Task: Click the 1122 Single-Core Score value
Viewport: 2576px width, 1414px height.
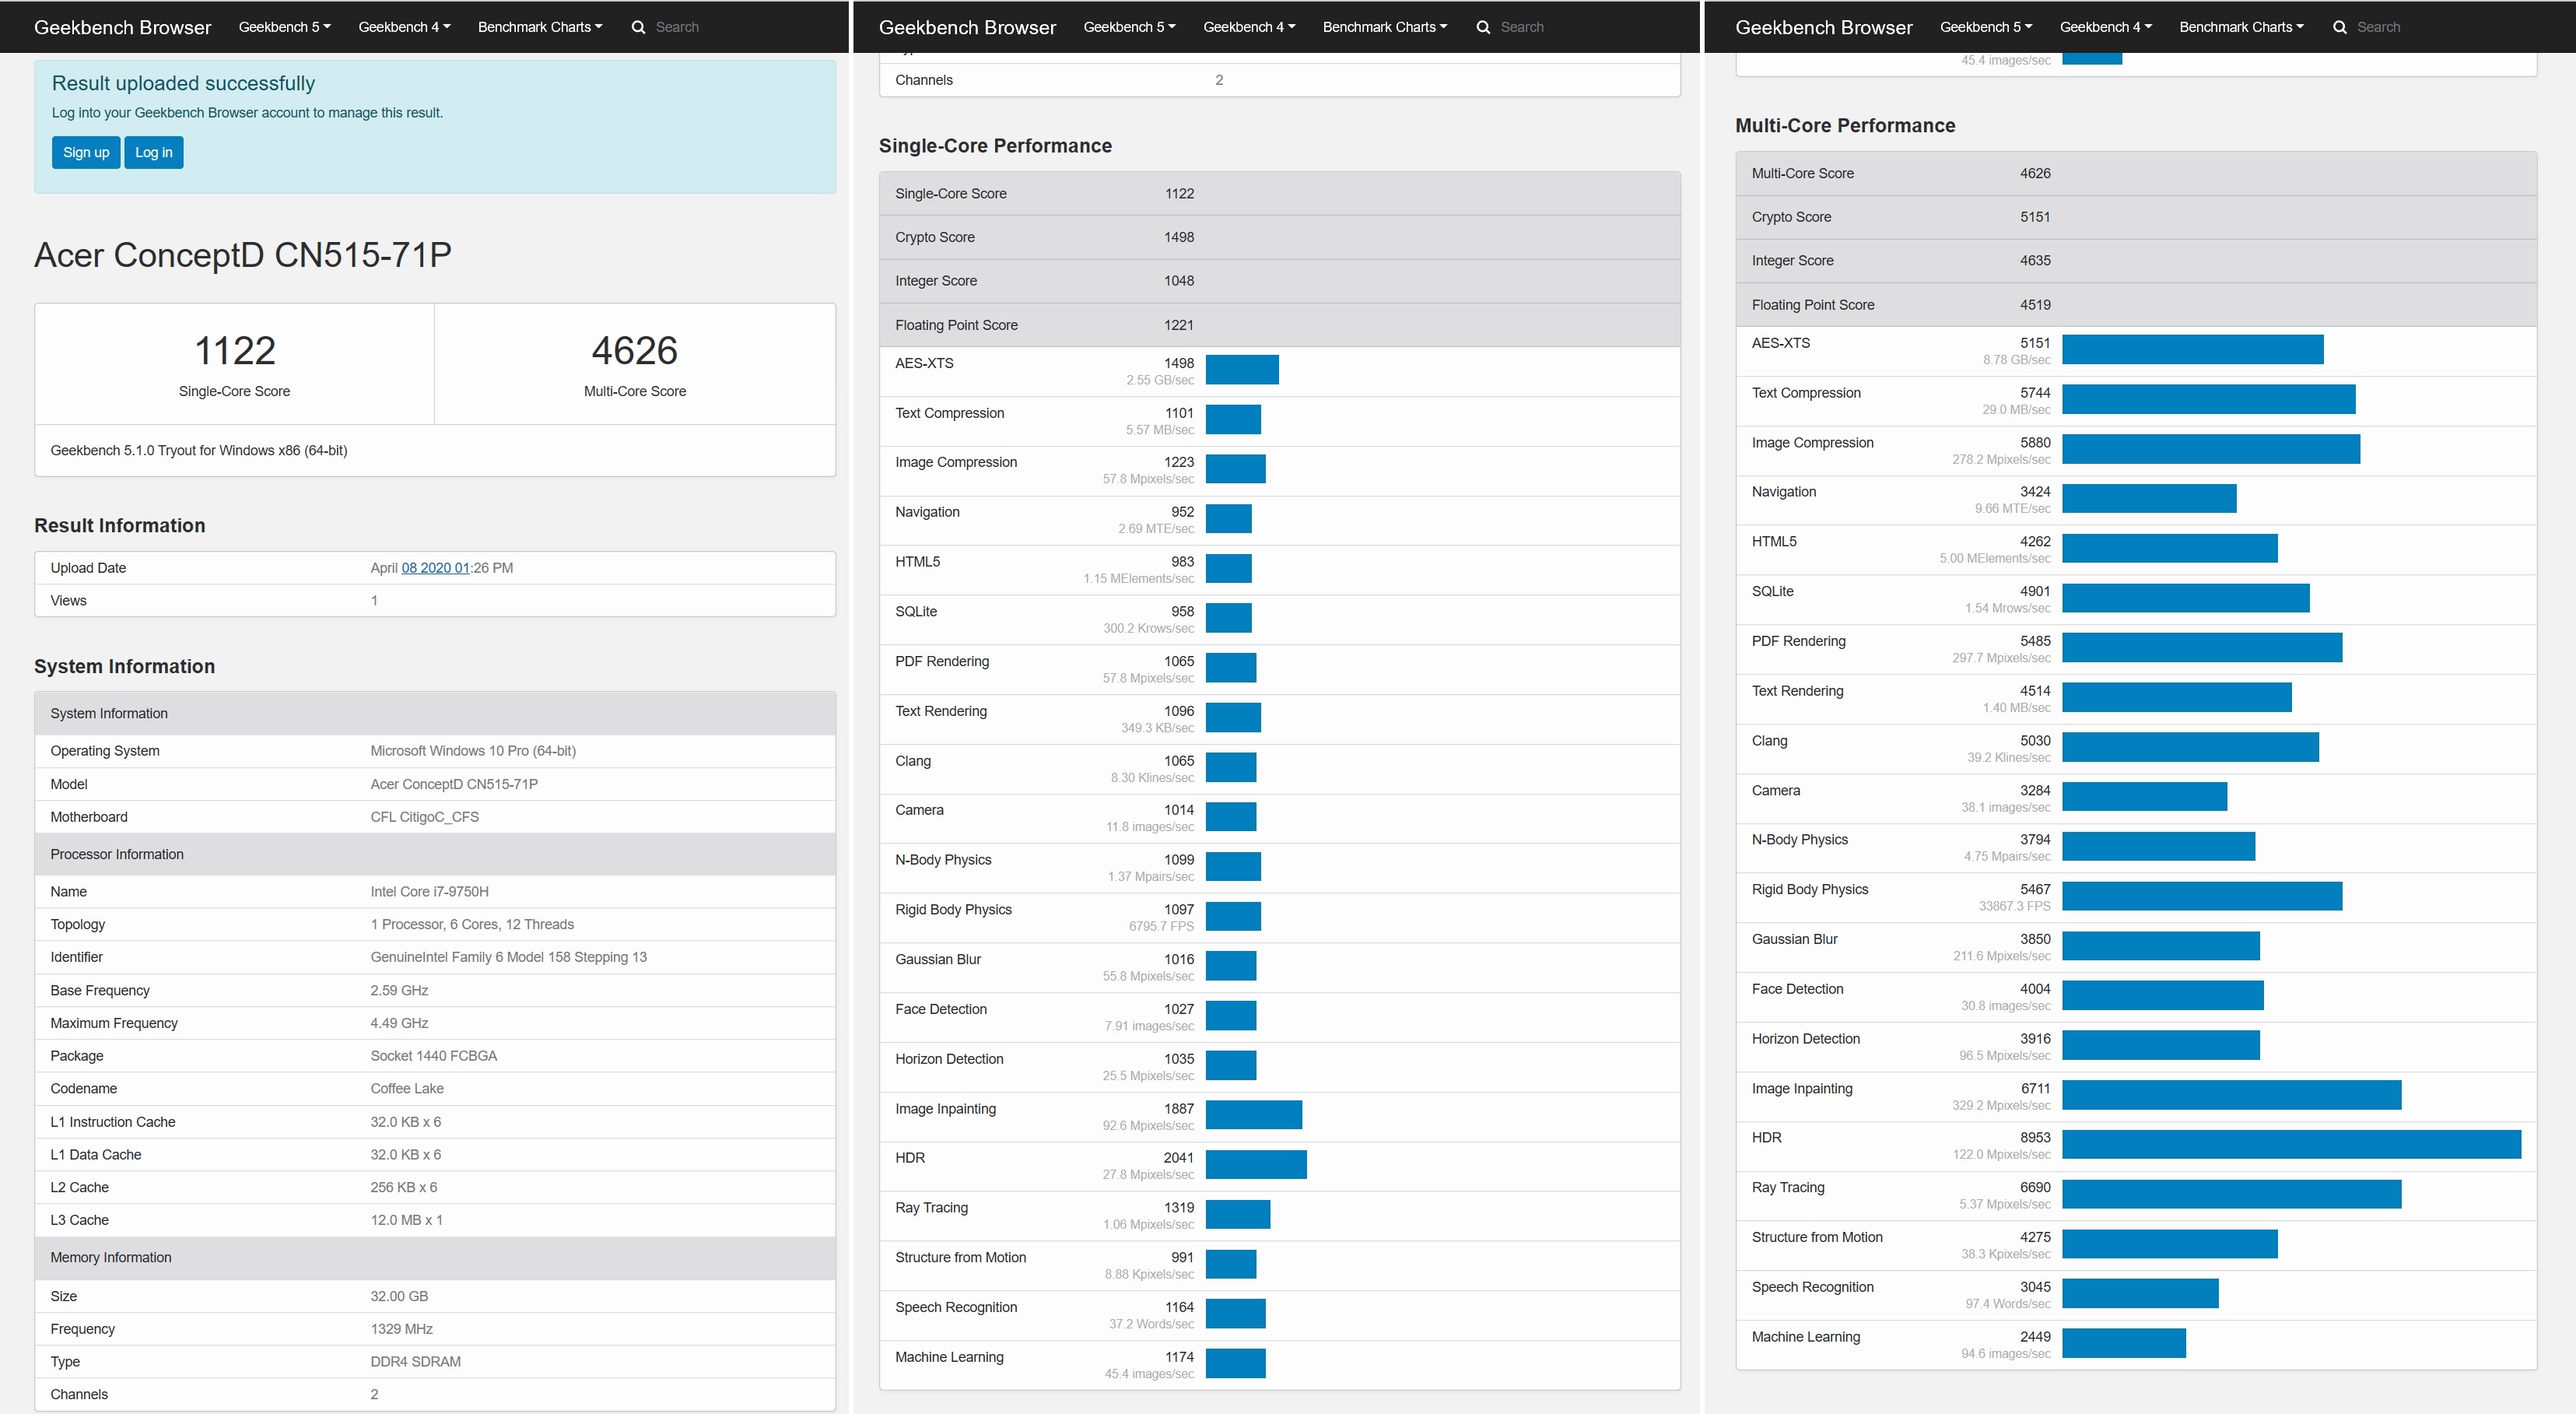Action: tap(234, 350)
